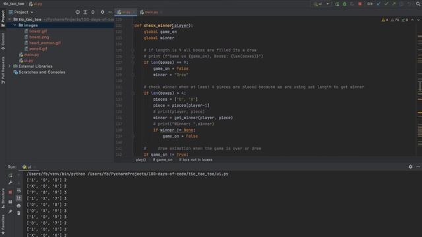422x237 pixels.
Task: Open main.py in the project tree
Action: 32,55
